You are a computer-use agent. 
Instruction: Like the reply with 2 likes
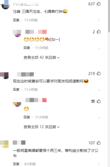click(99, 32)
